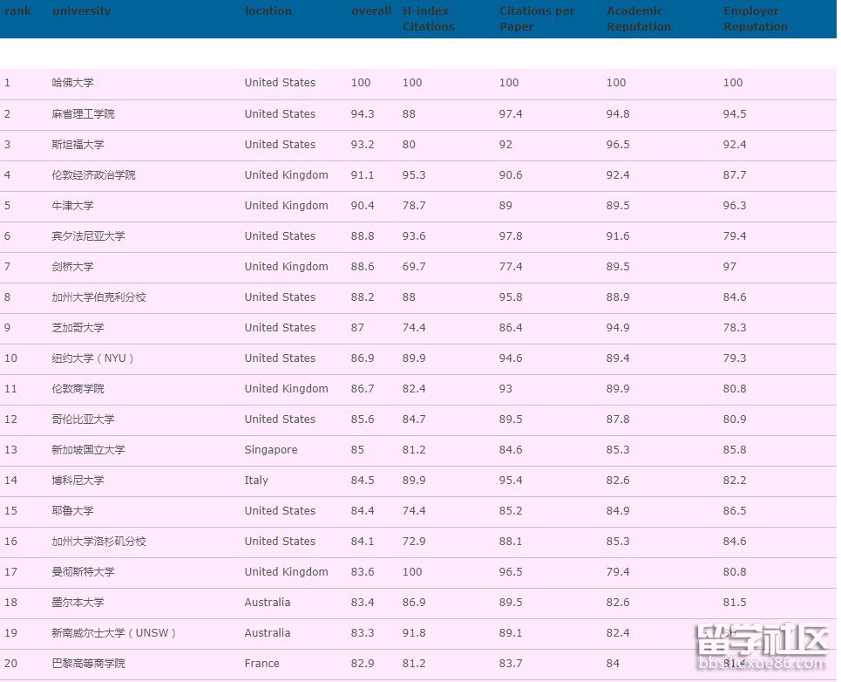Image resolution: width=841 pixels, height=682 pixels.
Task: Click 纽约大学（NYU）in row 10
Action: click(93, 358)
